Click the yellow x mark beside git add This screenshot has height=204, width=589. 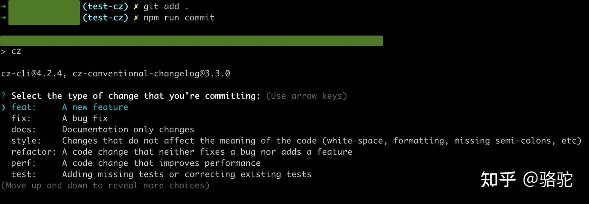point(136,7)
